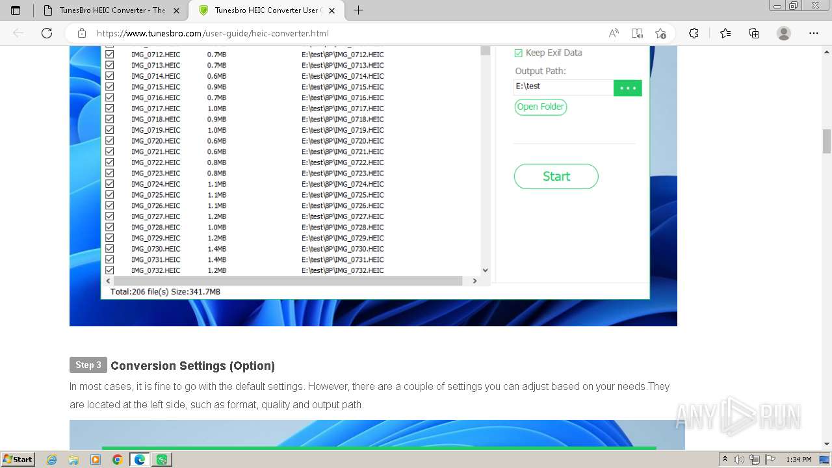The height and width of the screenshot is (468, 832).
Task: Uncheck the IMG_0727.HEIC checkbox
Action: (109, 216)
